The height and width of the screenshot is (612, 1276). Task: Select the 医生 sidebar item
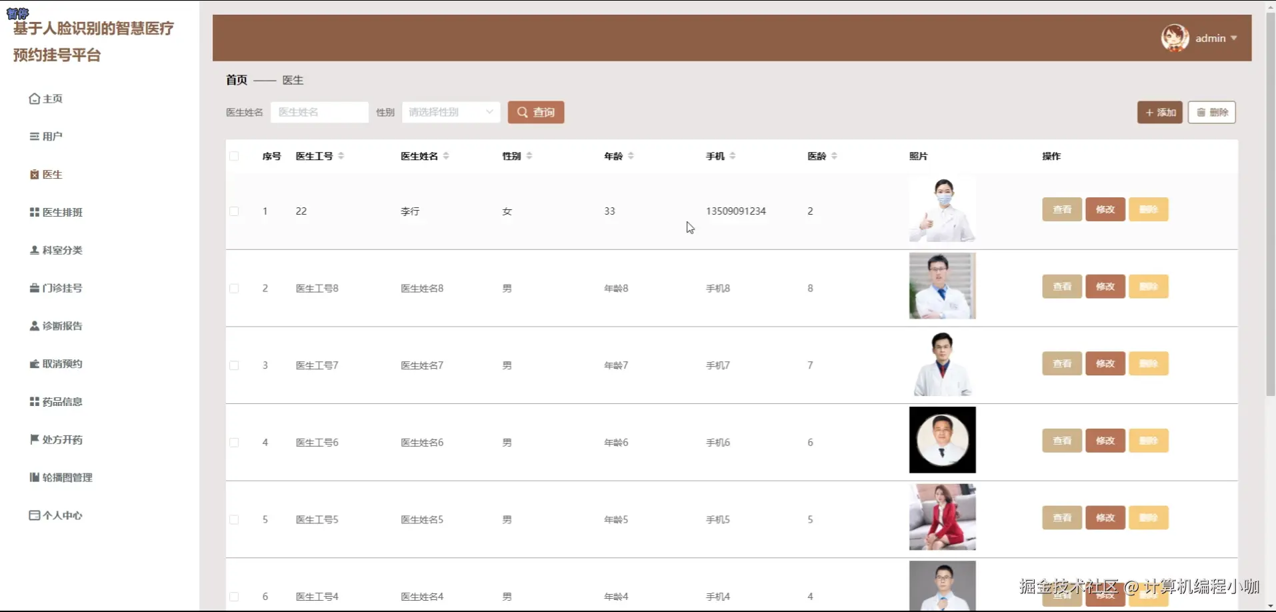pyautogui.click(x=46, y=175)
